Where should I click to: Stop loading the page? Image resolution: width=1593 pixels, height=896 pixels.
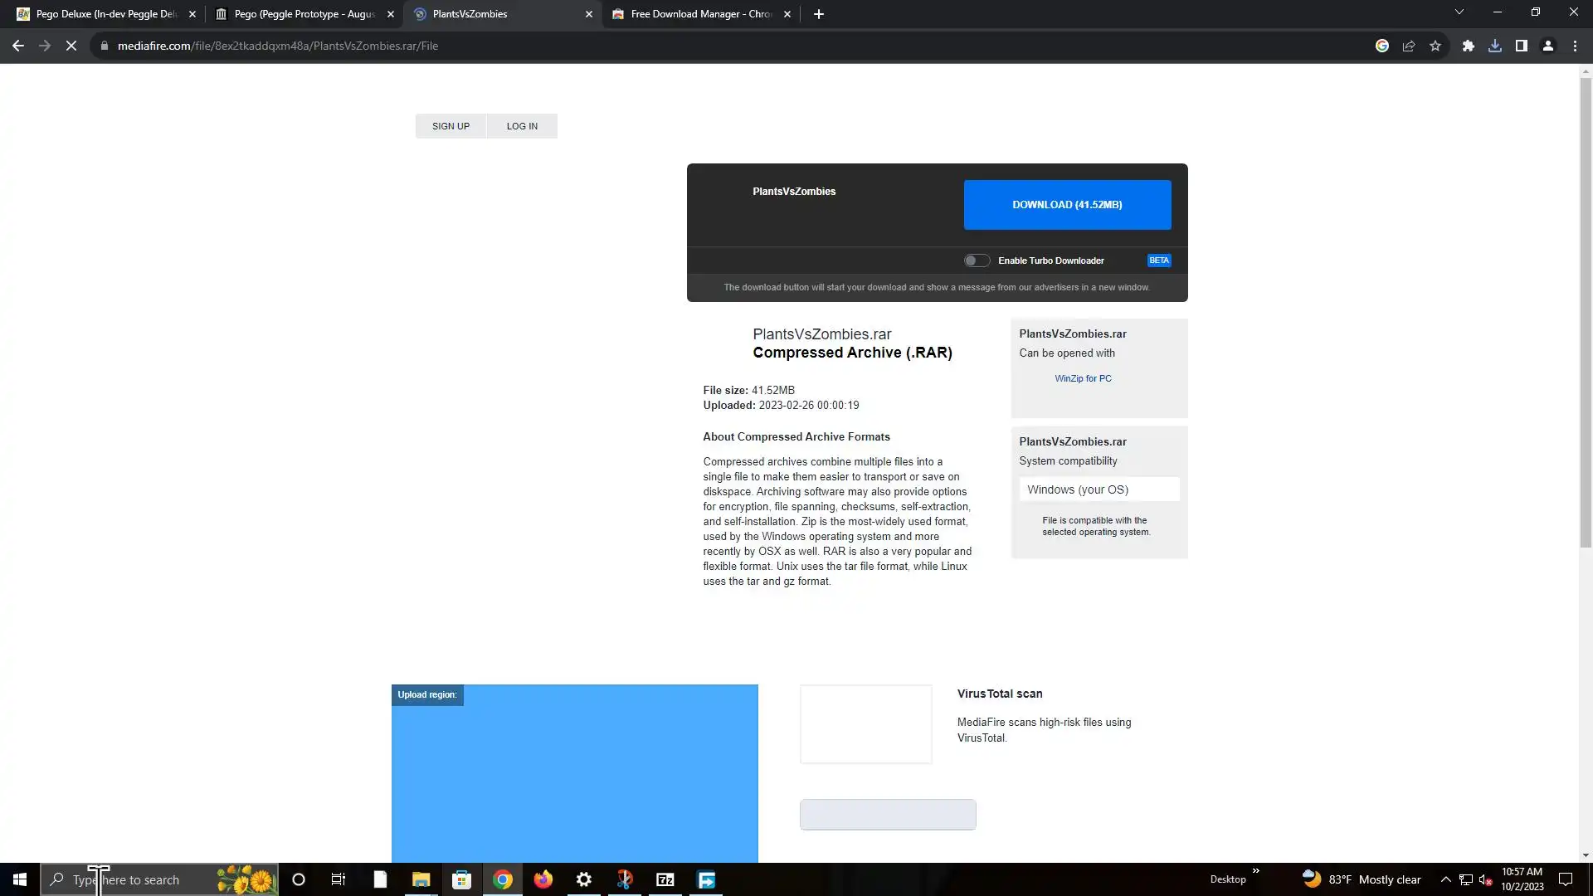click(x=71, y=46)
